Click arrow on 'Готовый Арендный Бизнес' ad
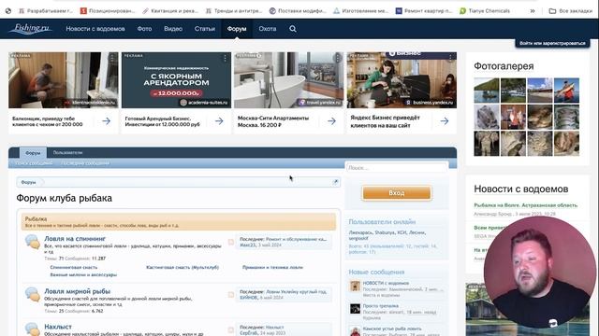Viewport: 599px width, 336px height. coord(219,121)
